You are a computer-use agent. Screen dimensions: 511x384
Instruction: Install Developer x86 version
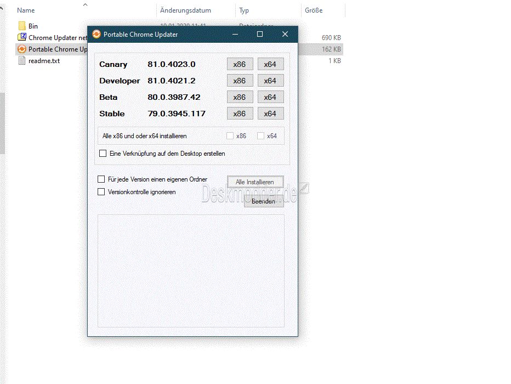coord(240,81)
